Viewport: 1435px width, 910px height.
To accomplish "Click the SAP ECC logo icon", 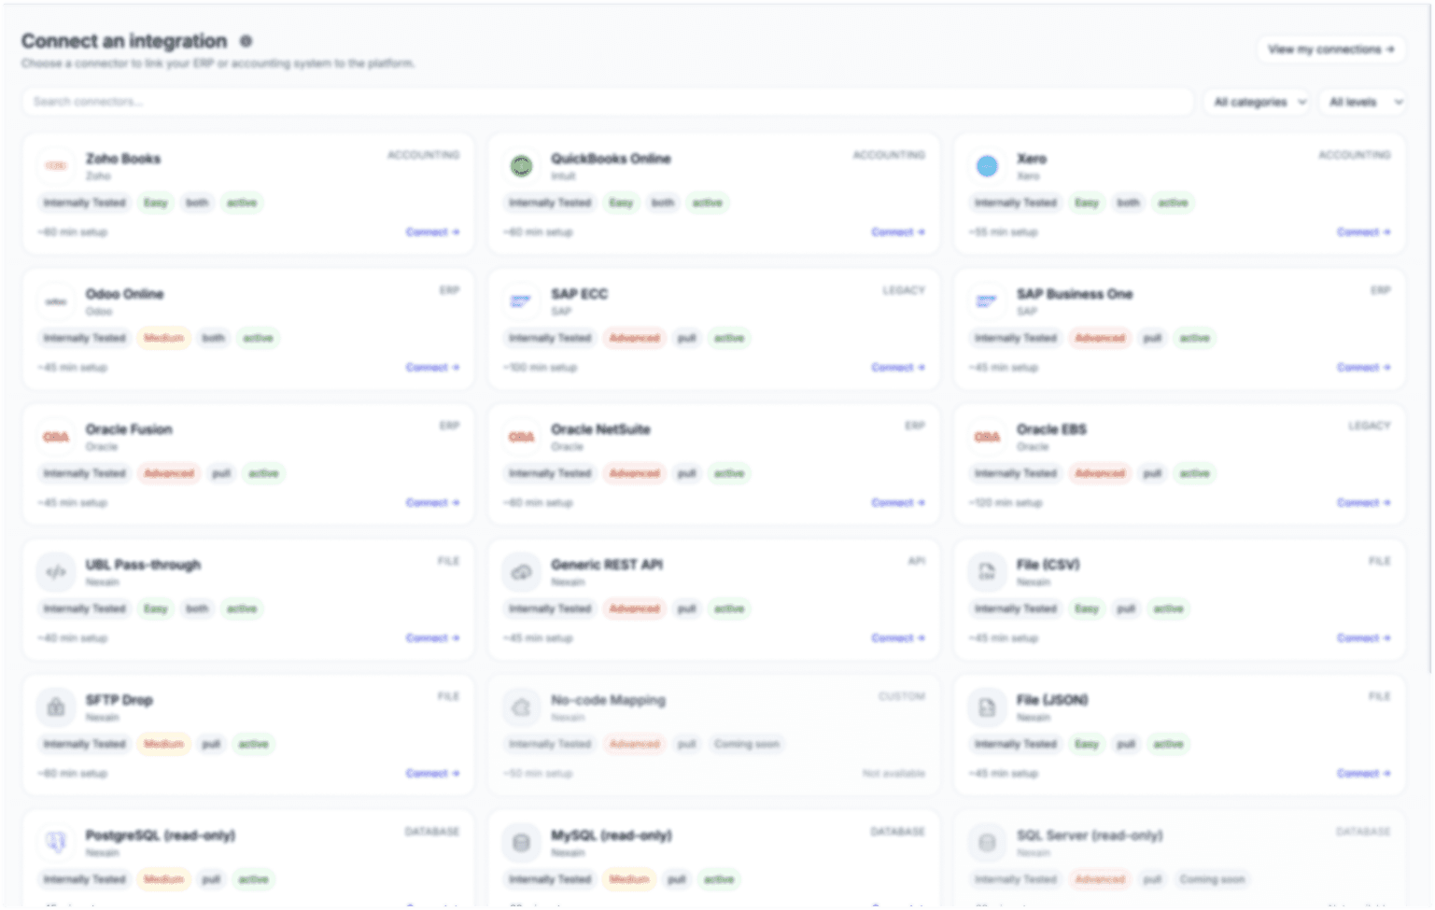I will 521,301.
